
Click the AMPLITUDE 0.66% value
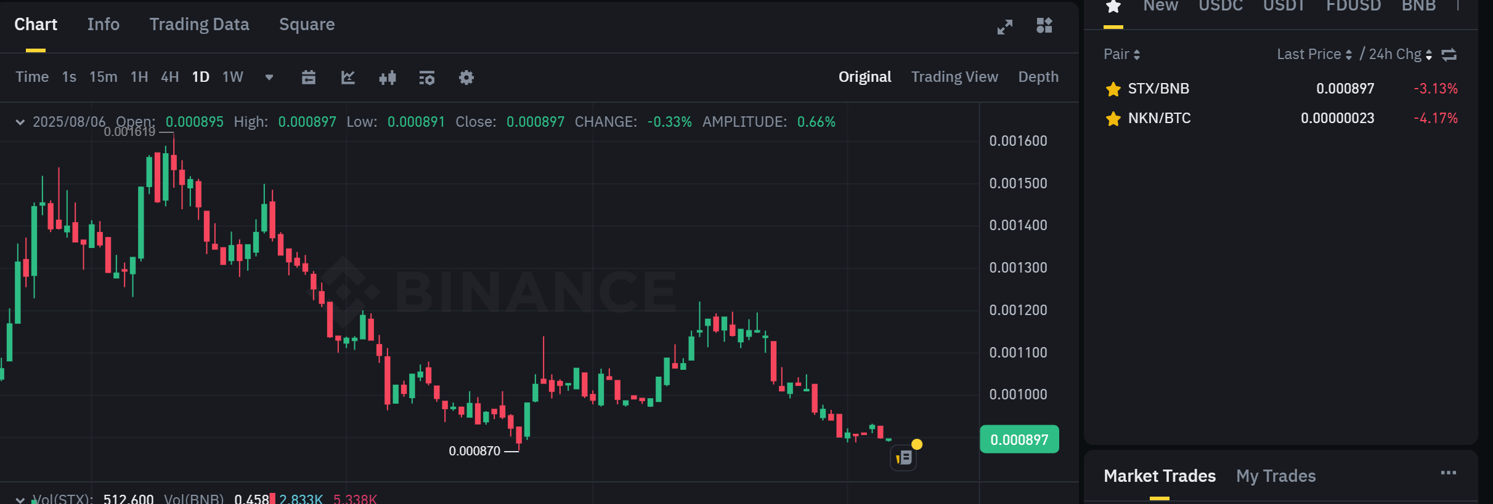[816, 122]
